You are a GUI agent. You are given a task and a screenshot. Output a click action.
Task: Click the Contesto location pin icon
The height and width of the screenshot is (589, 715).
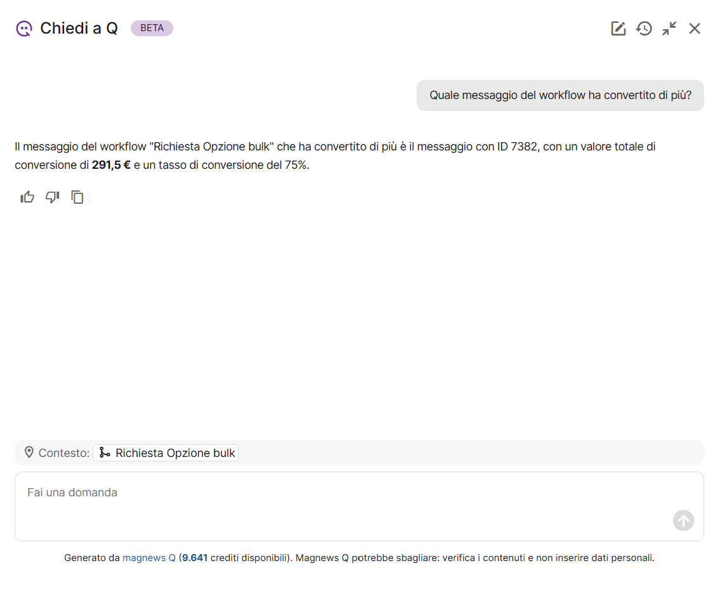(29, 453)
